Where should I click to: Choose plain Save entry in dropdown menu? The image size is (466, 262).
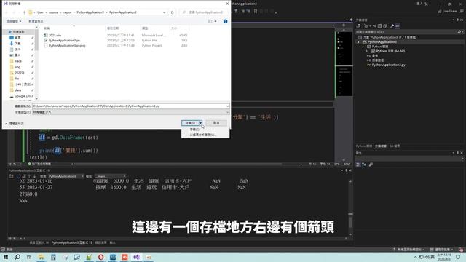[194, 130]
